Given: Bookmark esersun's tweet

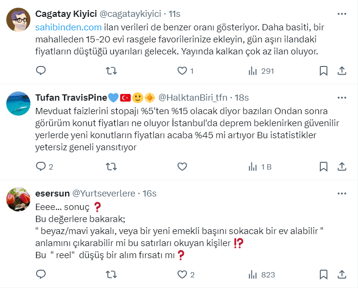Looking at the screenshot, I should point(324,275).
